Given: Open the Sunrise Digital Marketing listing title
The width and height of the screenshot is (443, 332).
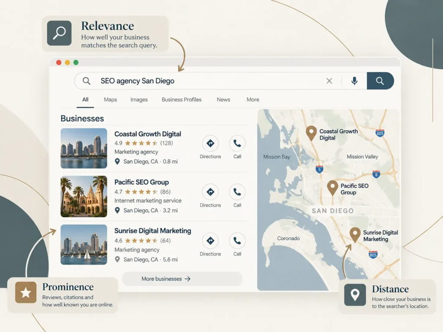Looking at the screenshot, I should click(153, 231).
